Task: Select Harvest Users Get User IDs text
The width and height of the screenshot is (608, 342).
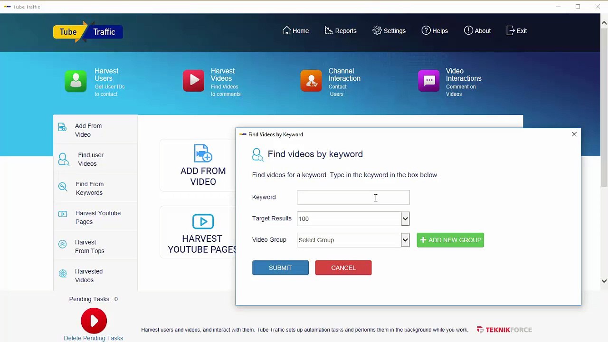Action: pyautogui.click(x=110, y=82)
